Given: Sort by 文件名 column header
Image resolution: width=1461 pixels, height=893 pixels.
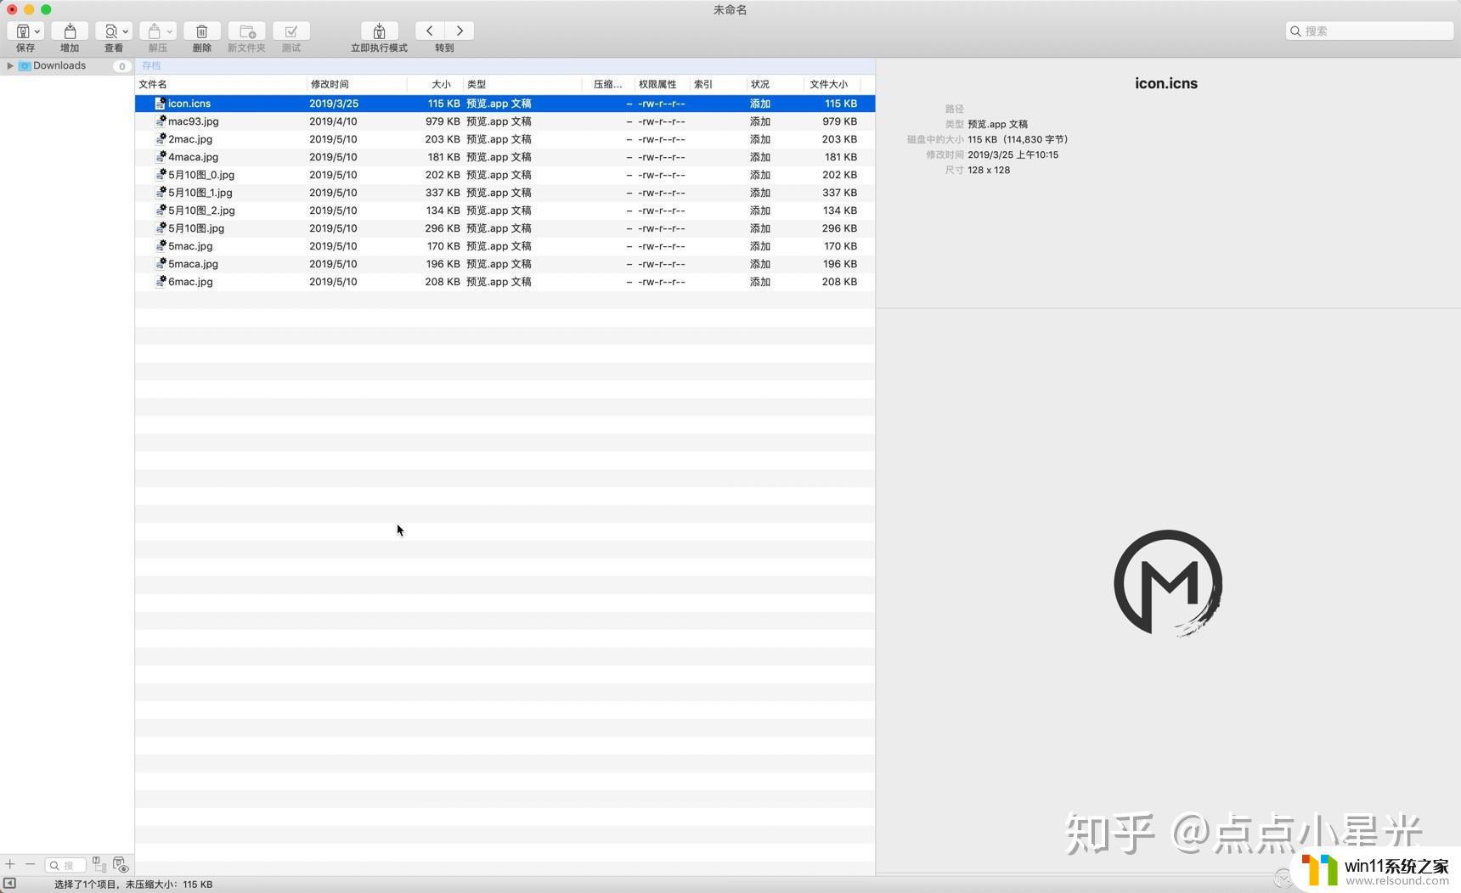Looking at the screenshot, I should [x=221, y=84].
